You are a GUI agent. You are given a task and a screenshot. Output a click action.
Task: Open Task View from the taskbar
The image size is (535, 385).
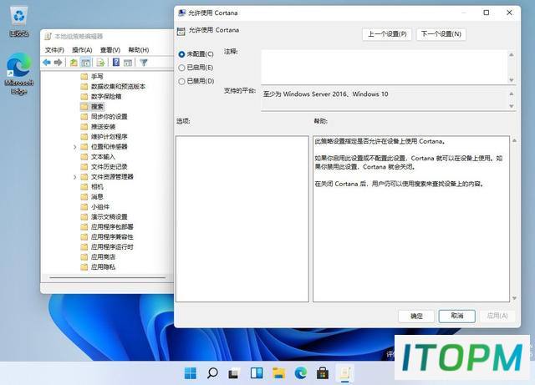tap(234, 373)
